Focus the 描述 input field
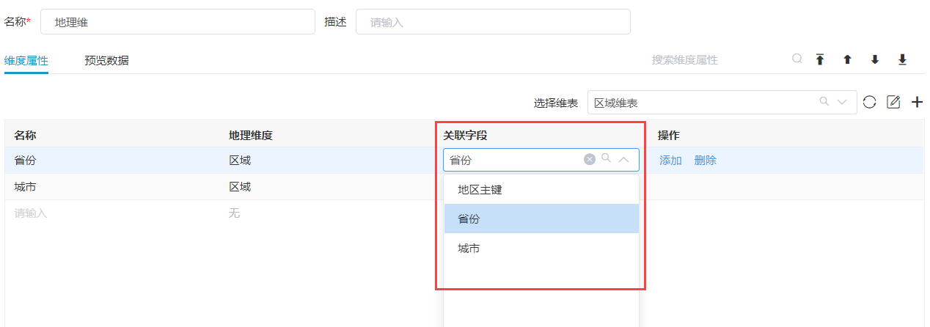This screenshot has height=327, width=930. coord(493,22)
